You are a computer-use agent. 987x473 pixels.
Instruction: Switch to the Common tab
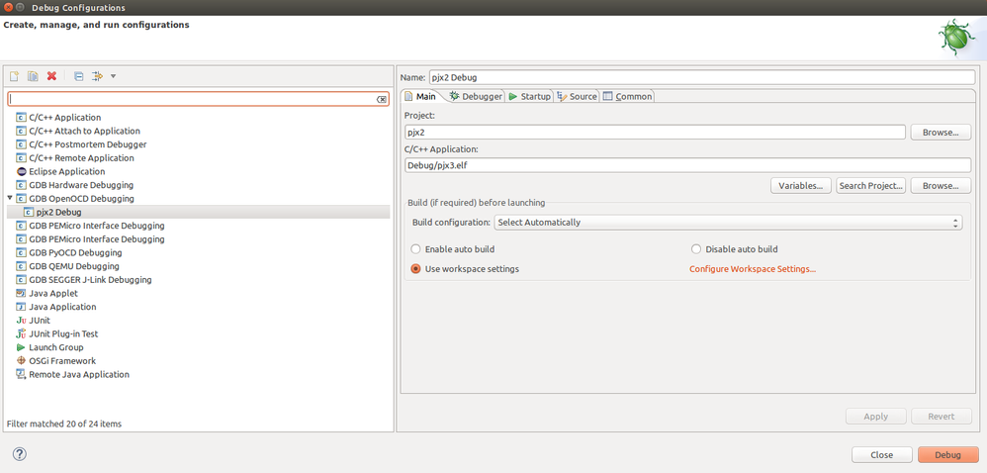coord(628,96)
